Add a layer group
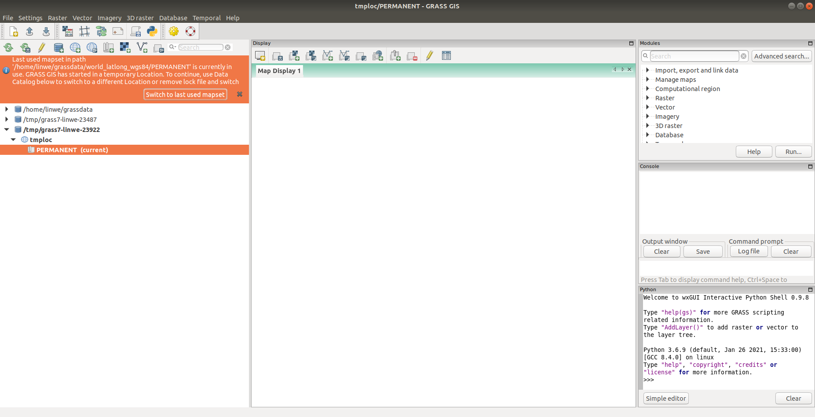 395,56
